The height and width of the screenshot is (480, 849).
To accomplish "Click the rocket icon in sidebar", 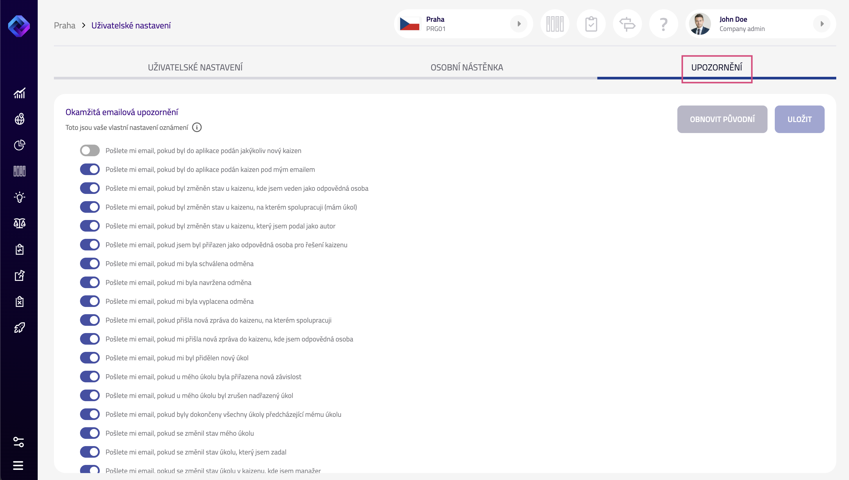I will pyautogui.click(x=19, y=327).
